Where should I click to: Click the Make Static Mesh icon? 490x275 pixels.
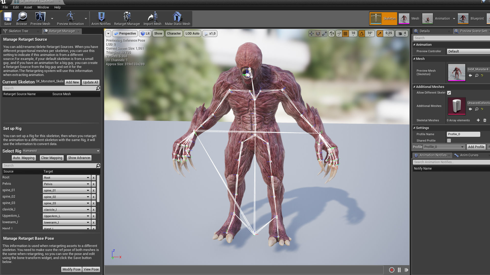pyautogui.click(x=177, y=19)
